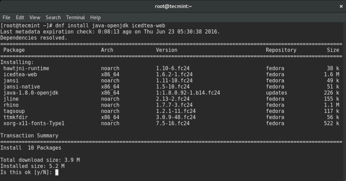Open the Search menu
Viewport: 346px width, 181px height.
tap(53, 17)
